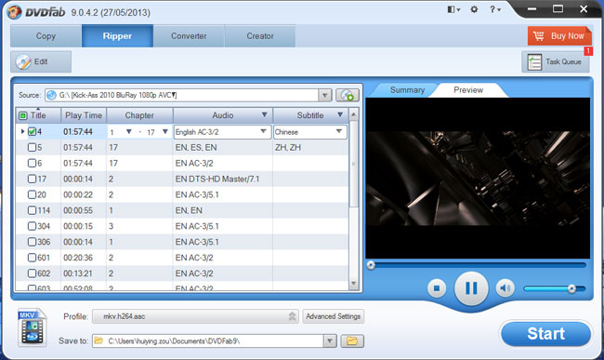Open the help question mark menu
Viewport: 604px width, 360px height.
point(495,9)
